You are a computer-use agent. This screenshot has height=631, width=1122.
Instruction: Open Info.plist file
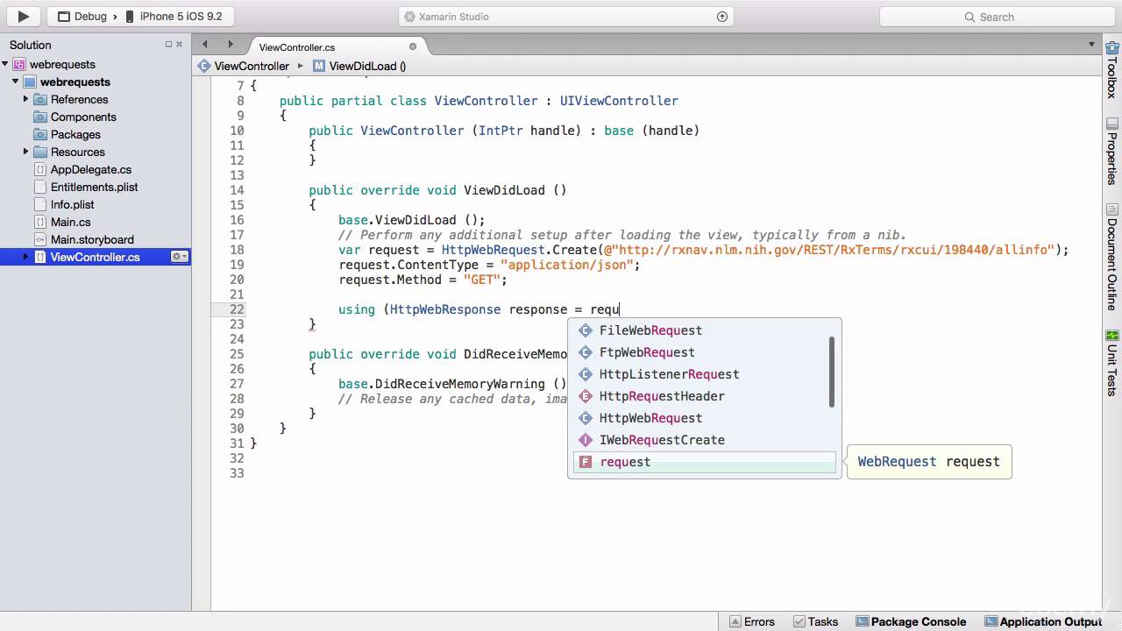(73, 204)
